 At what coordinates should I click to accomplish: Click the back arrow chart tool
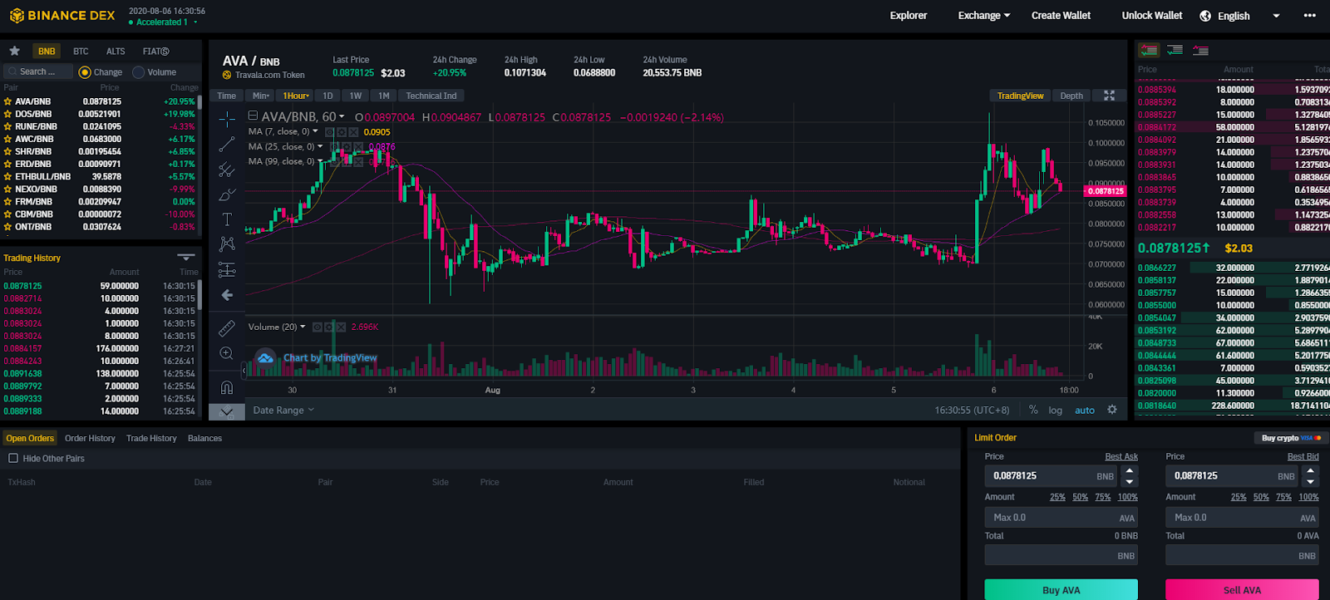[226, 295]
